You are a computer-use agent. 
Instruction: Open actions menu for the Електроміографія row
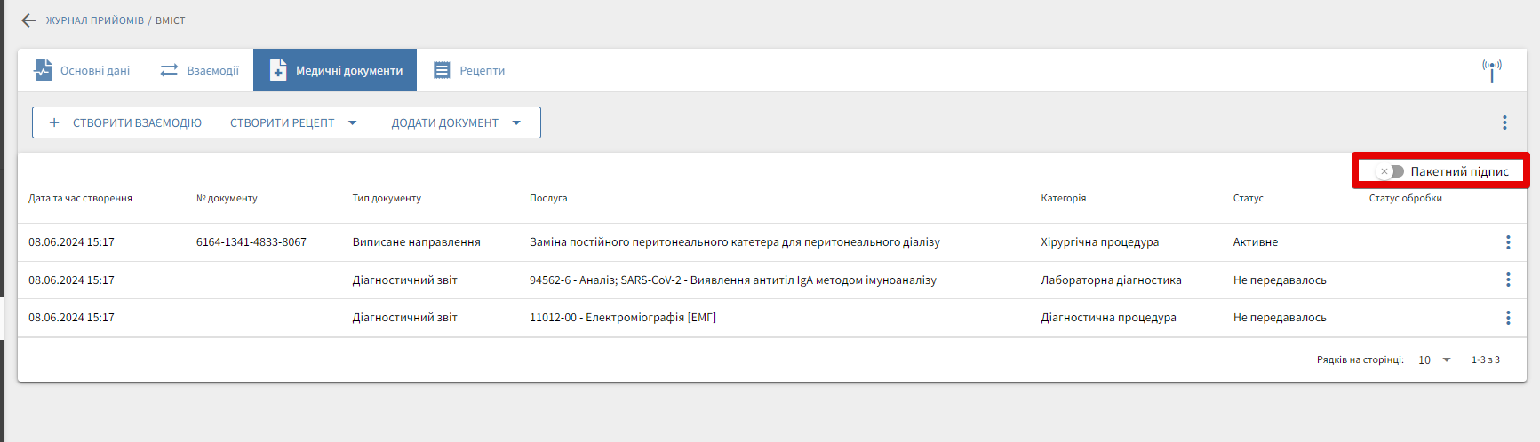coord(1508,318)
